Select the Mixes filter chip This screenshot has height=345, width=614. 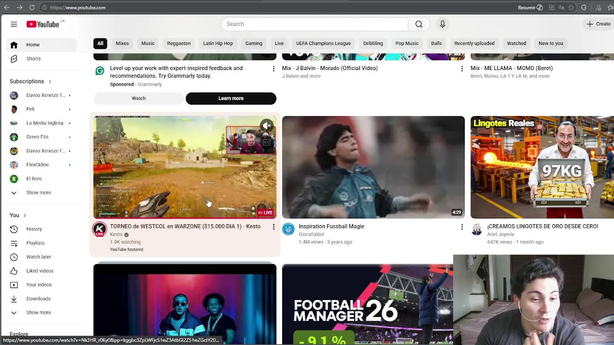(x=122, y=43)
